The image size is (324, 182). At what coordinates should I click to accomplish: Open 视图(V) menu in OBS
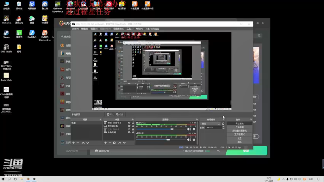pyautogui.click(x=94, y=28)
